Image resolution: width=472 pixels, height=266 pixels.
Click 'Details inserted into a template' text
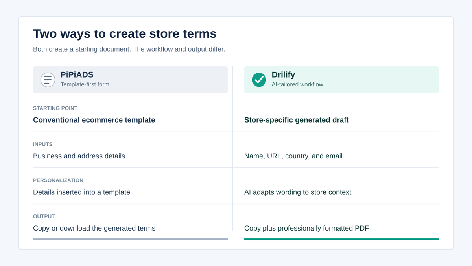click(x=81, y=192)
